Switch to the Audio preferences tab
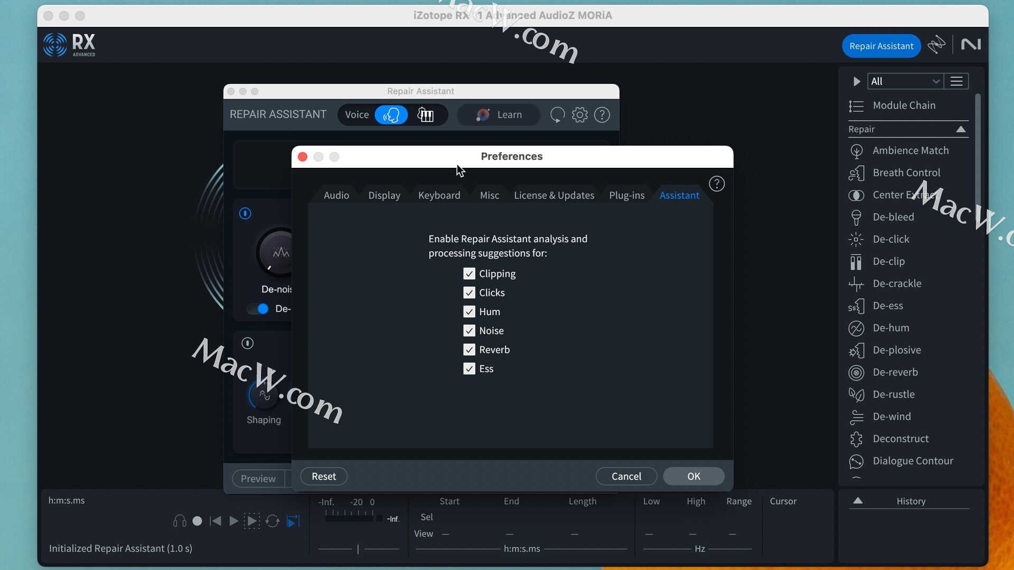Screen dimensions: 1014x570 (x=336, y=195)
